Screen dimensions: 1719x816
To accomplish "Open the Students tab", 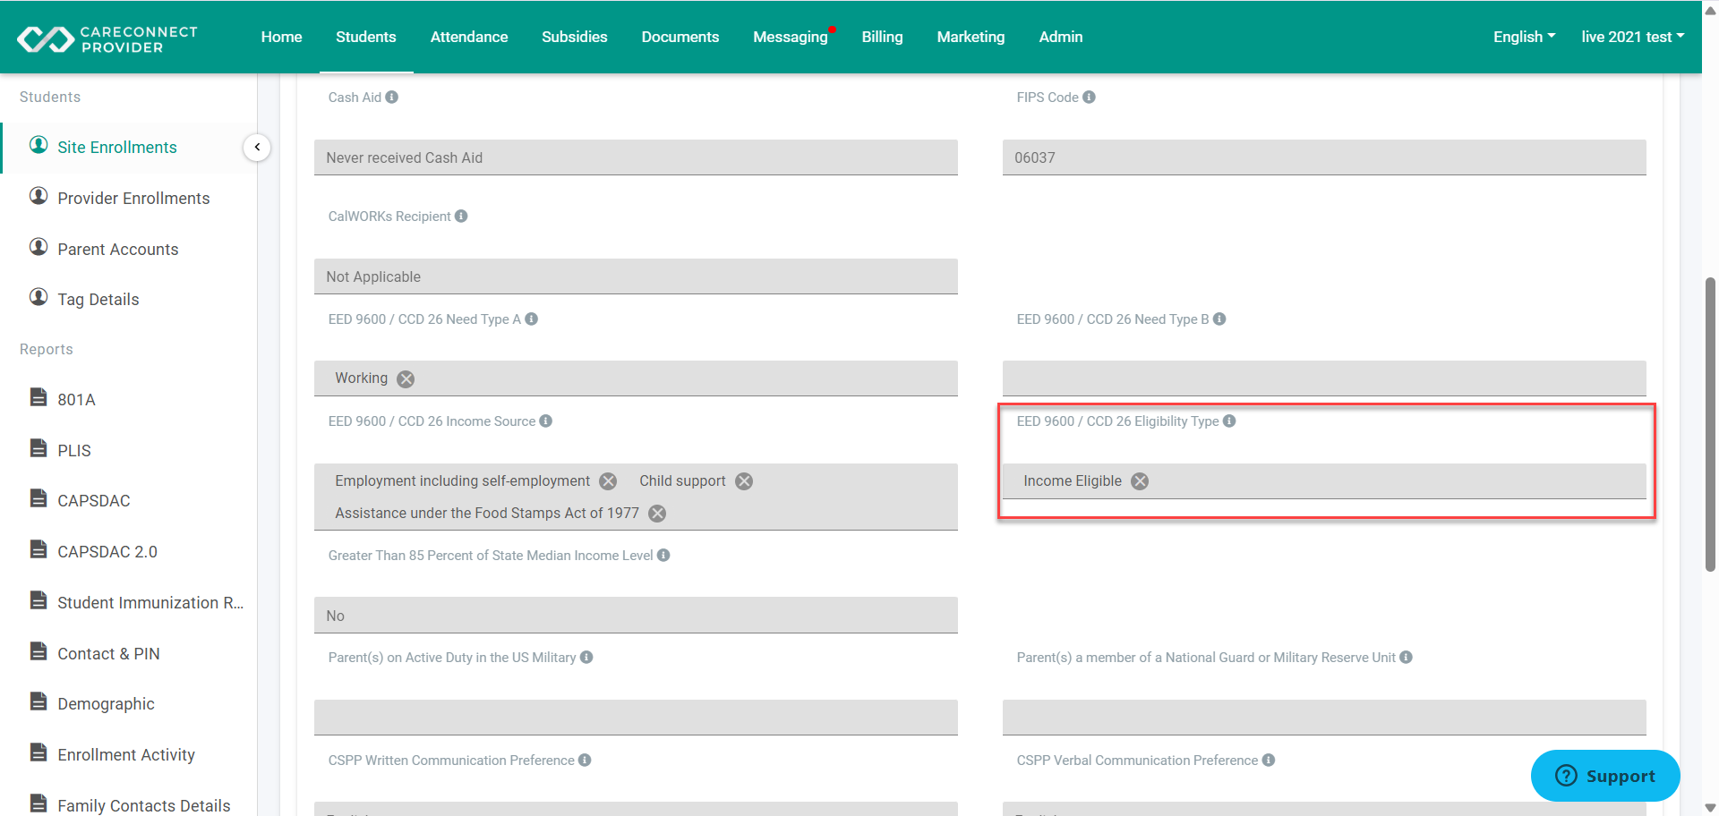I will 366,37.
